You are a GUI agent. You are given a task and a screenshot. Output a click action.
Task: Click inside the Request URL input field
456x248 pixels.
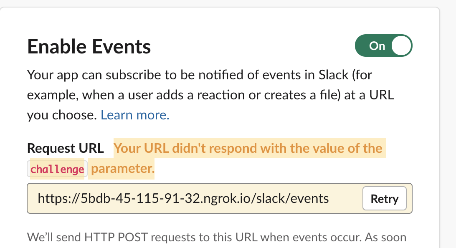pyautogui.click(x=188, y=198)
